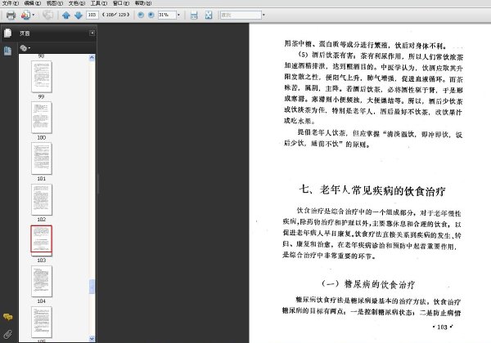Click the blue bookmarks panel icon in left sidebar
The width and height of the screenshot is (491, 343).
coord(7,51)
